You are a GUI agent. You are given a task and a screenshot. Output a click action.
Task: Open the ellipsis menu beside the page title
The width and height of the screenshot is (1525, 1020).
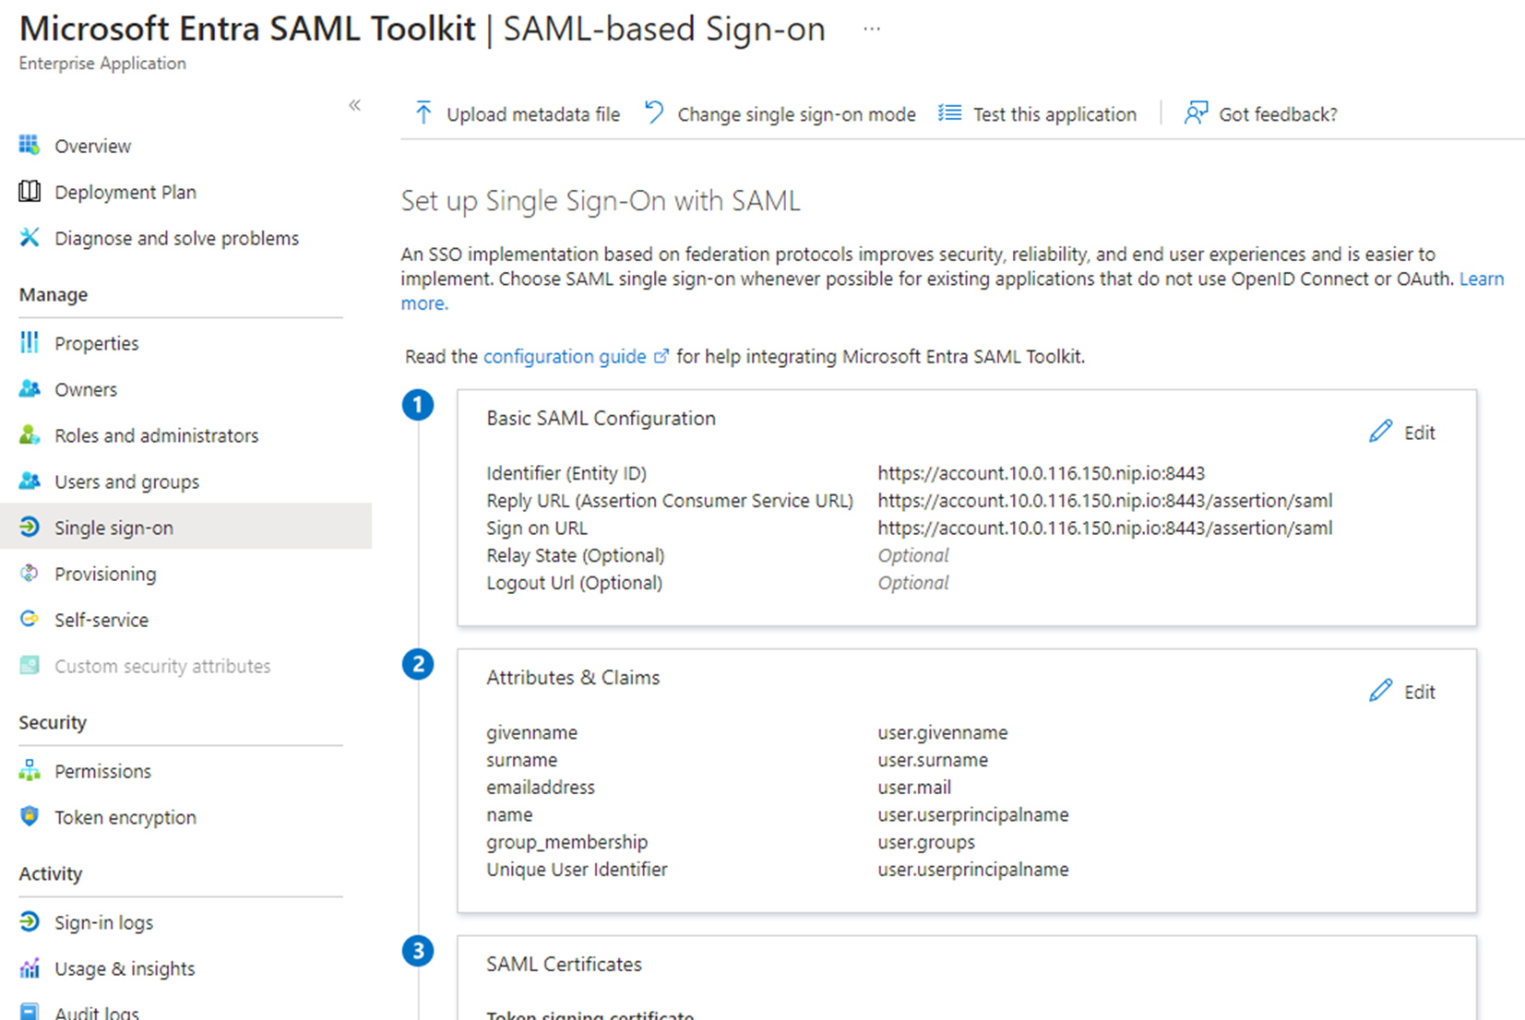871,28
